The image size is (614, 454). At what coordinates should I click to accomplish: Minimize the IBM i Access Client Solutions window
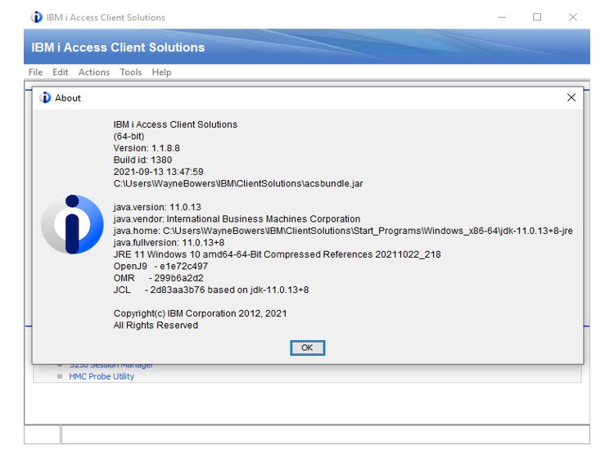pos(502,17)
